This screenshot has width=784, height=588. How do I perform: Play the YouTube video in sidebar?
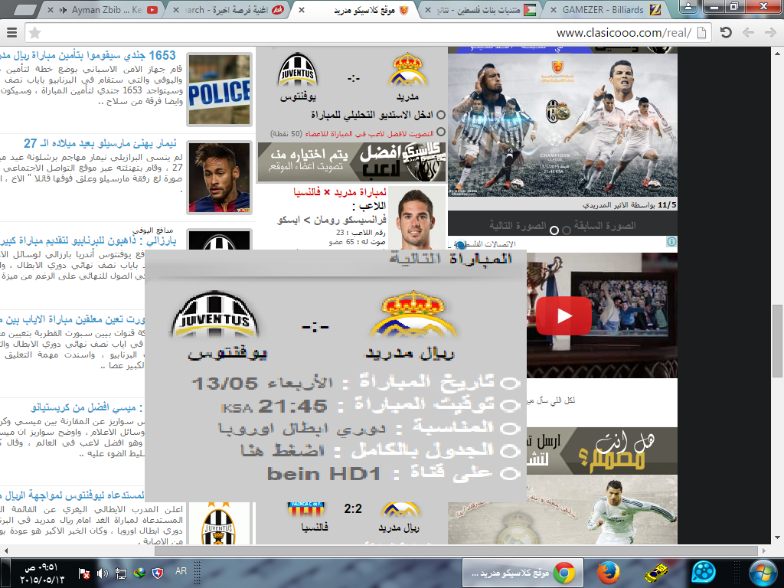coord(564,315)
